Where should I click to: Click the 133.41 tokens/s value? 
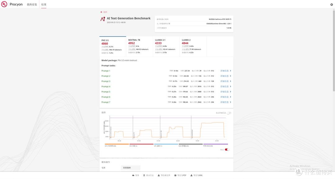tap(169, 50)
